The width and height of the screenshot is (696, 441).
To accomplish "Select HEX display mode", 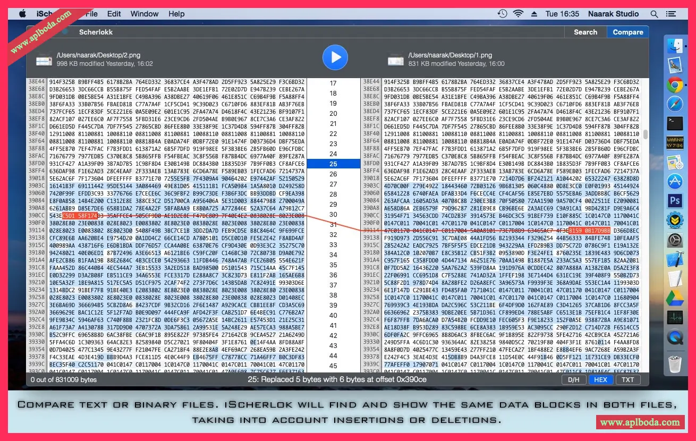I will [600, 380].
